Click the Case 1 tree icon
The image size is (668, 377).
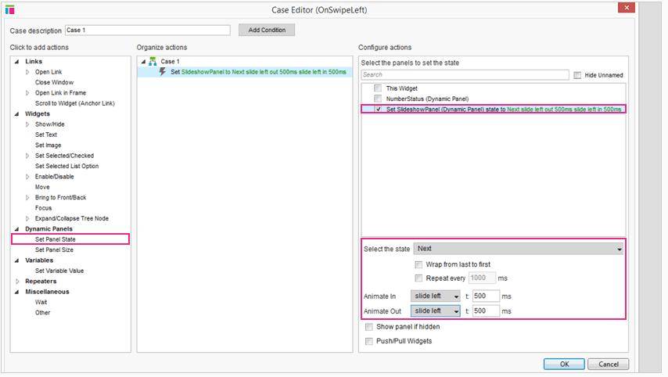coord(153,61)
